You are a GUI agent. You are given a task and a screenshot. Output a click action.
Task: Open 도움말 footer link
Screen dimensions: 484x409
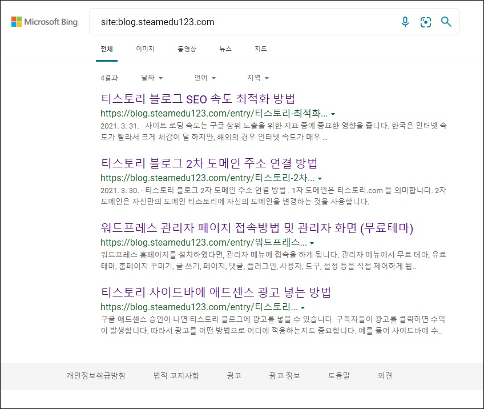(x=339, y=376)
